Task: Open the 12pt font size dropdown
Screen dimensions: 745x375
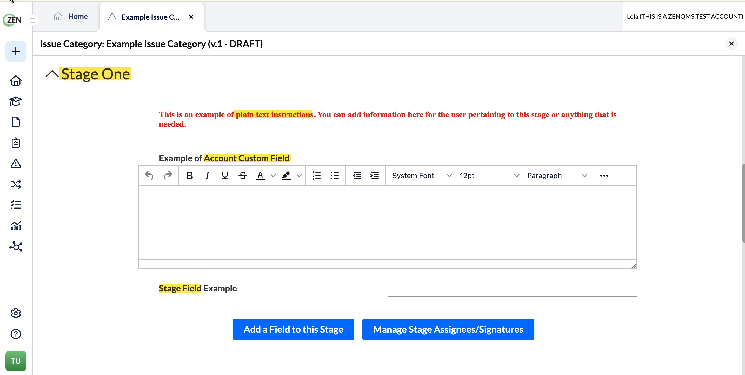Action: point(489,176)
